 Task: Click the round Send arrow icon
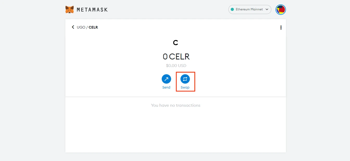[166, 79]
